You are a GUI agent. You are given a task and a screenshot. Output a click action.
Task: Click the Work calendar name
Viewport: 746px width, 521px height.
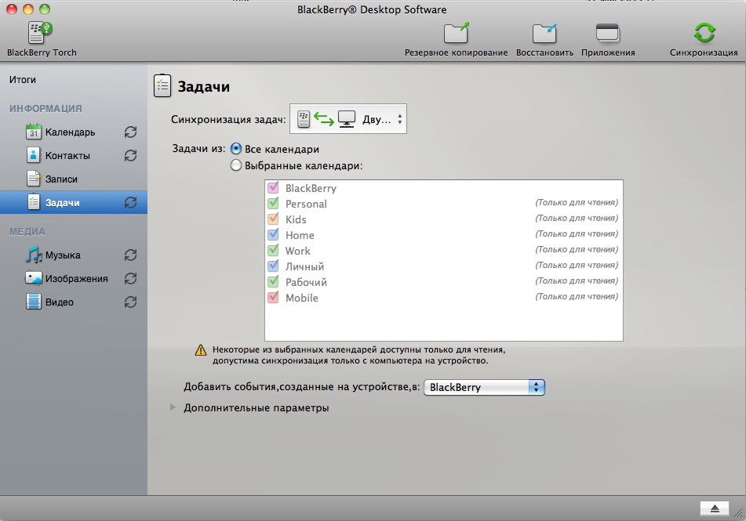[298, 251]
